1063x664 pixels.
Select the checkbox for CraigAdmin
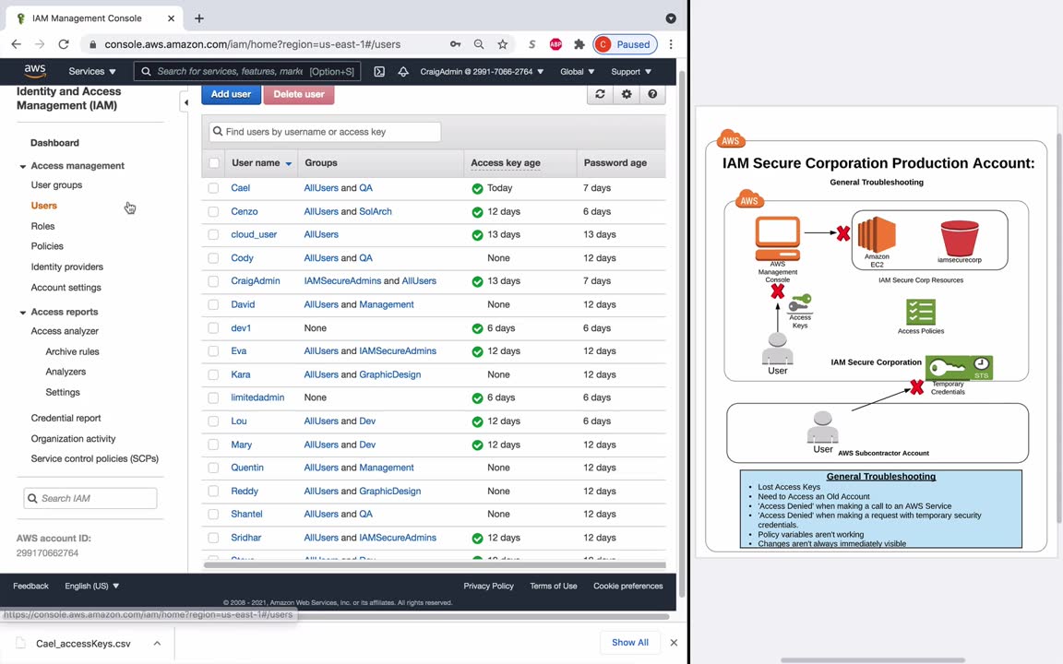(x=213, y=281)
